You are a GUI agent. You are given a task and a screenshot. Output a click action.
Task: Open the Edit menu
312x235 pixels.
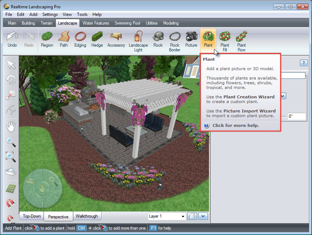click(x=20, y=14)
